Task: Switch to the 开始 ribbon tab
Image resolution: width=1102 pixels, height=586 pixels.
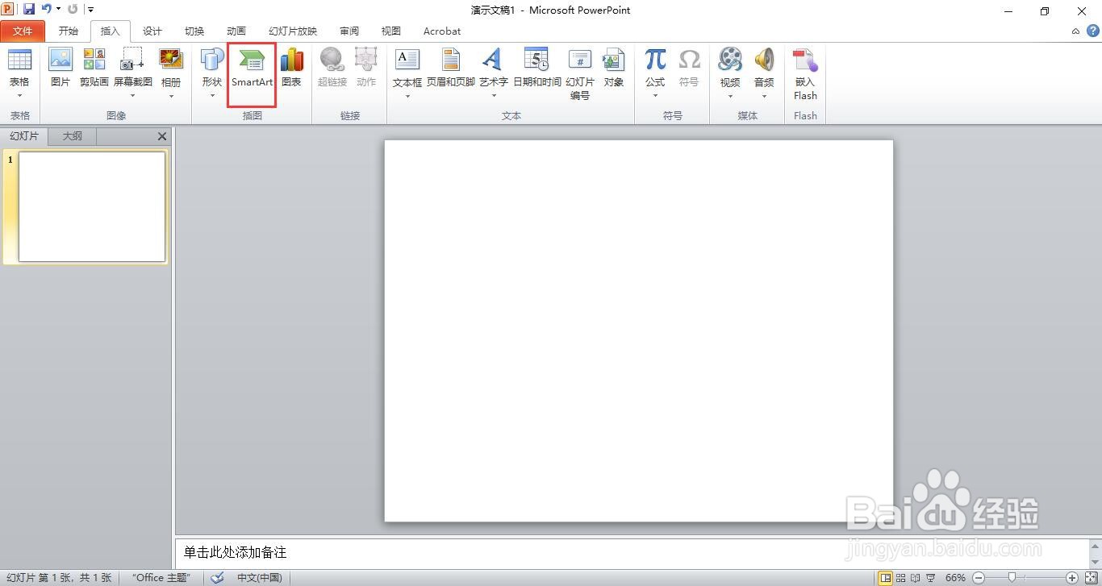Action: point(69,31)
